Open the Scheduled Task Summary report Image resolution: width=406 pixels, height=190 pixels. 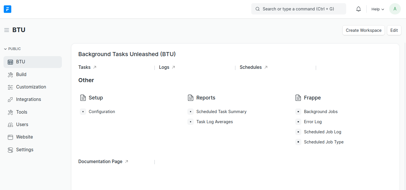(x=221, y=111)
